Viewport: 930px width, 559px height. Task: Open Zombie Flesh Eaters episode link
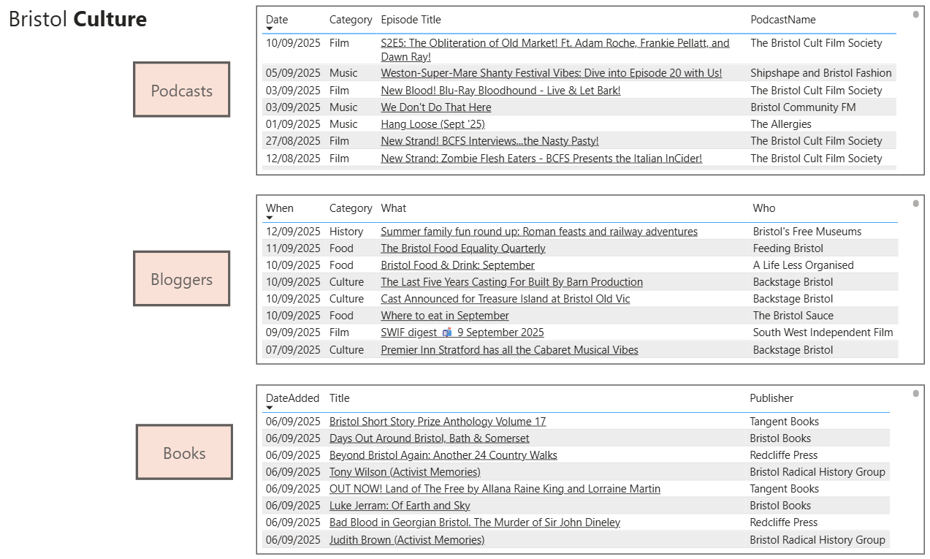pyautogui.click(x=541, y=159)
